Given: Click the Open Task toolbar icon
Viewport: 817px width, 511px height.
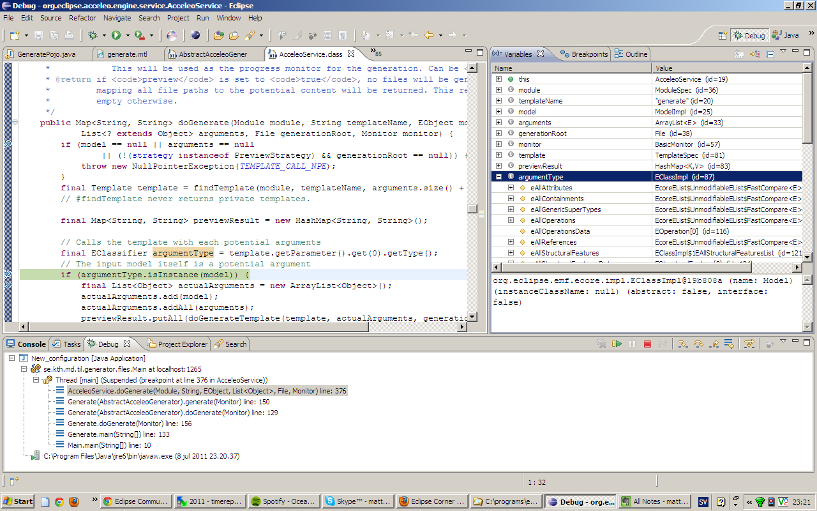Looking at the screenshot, I should (234, 35).
